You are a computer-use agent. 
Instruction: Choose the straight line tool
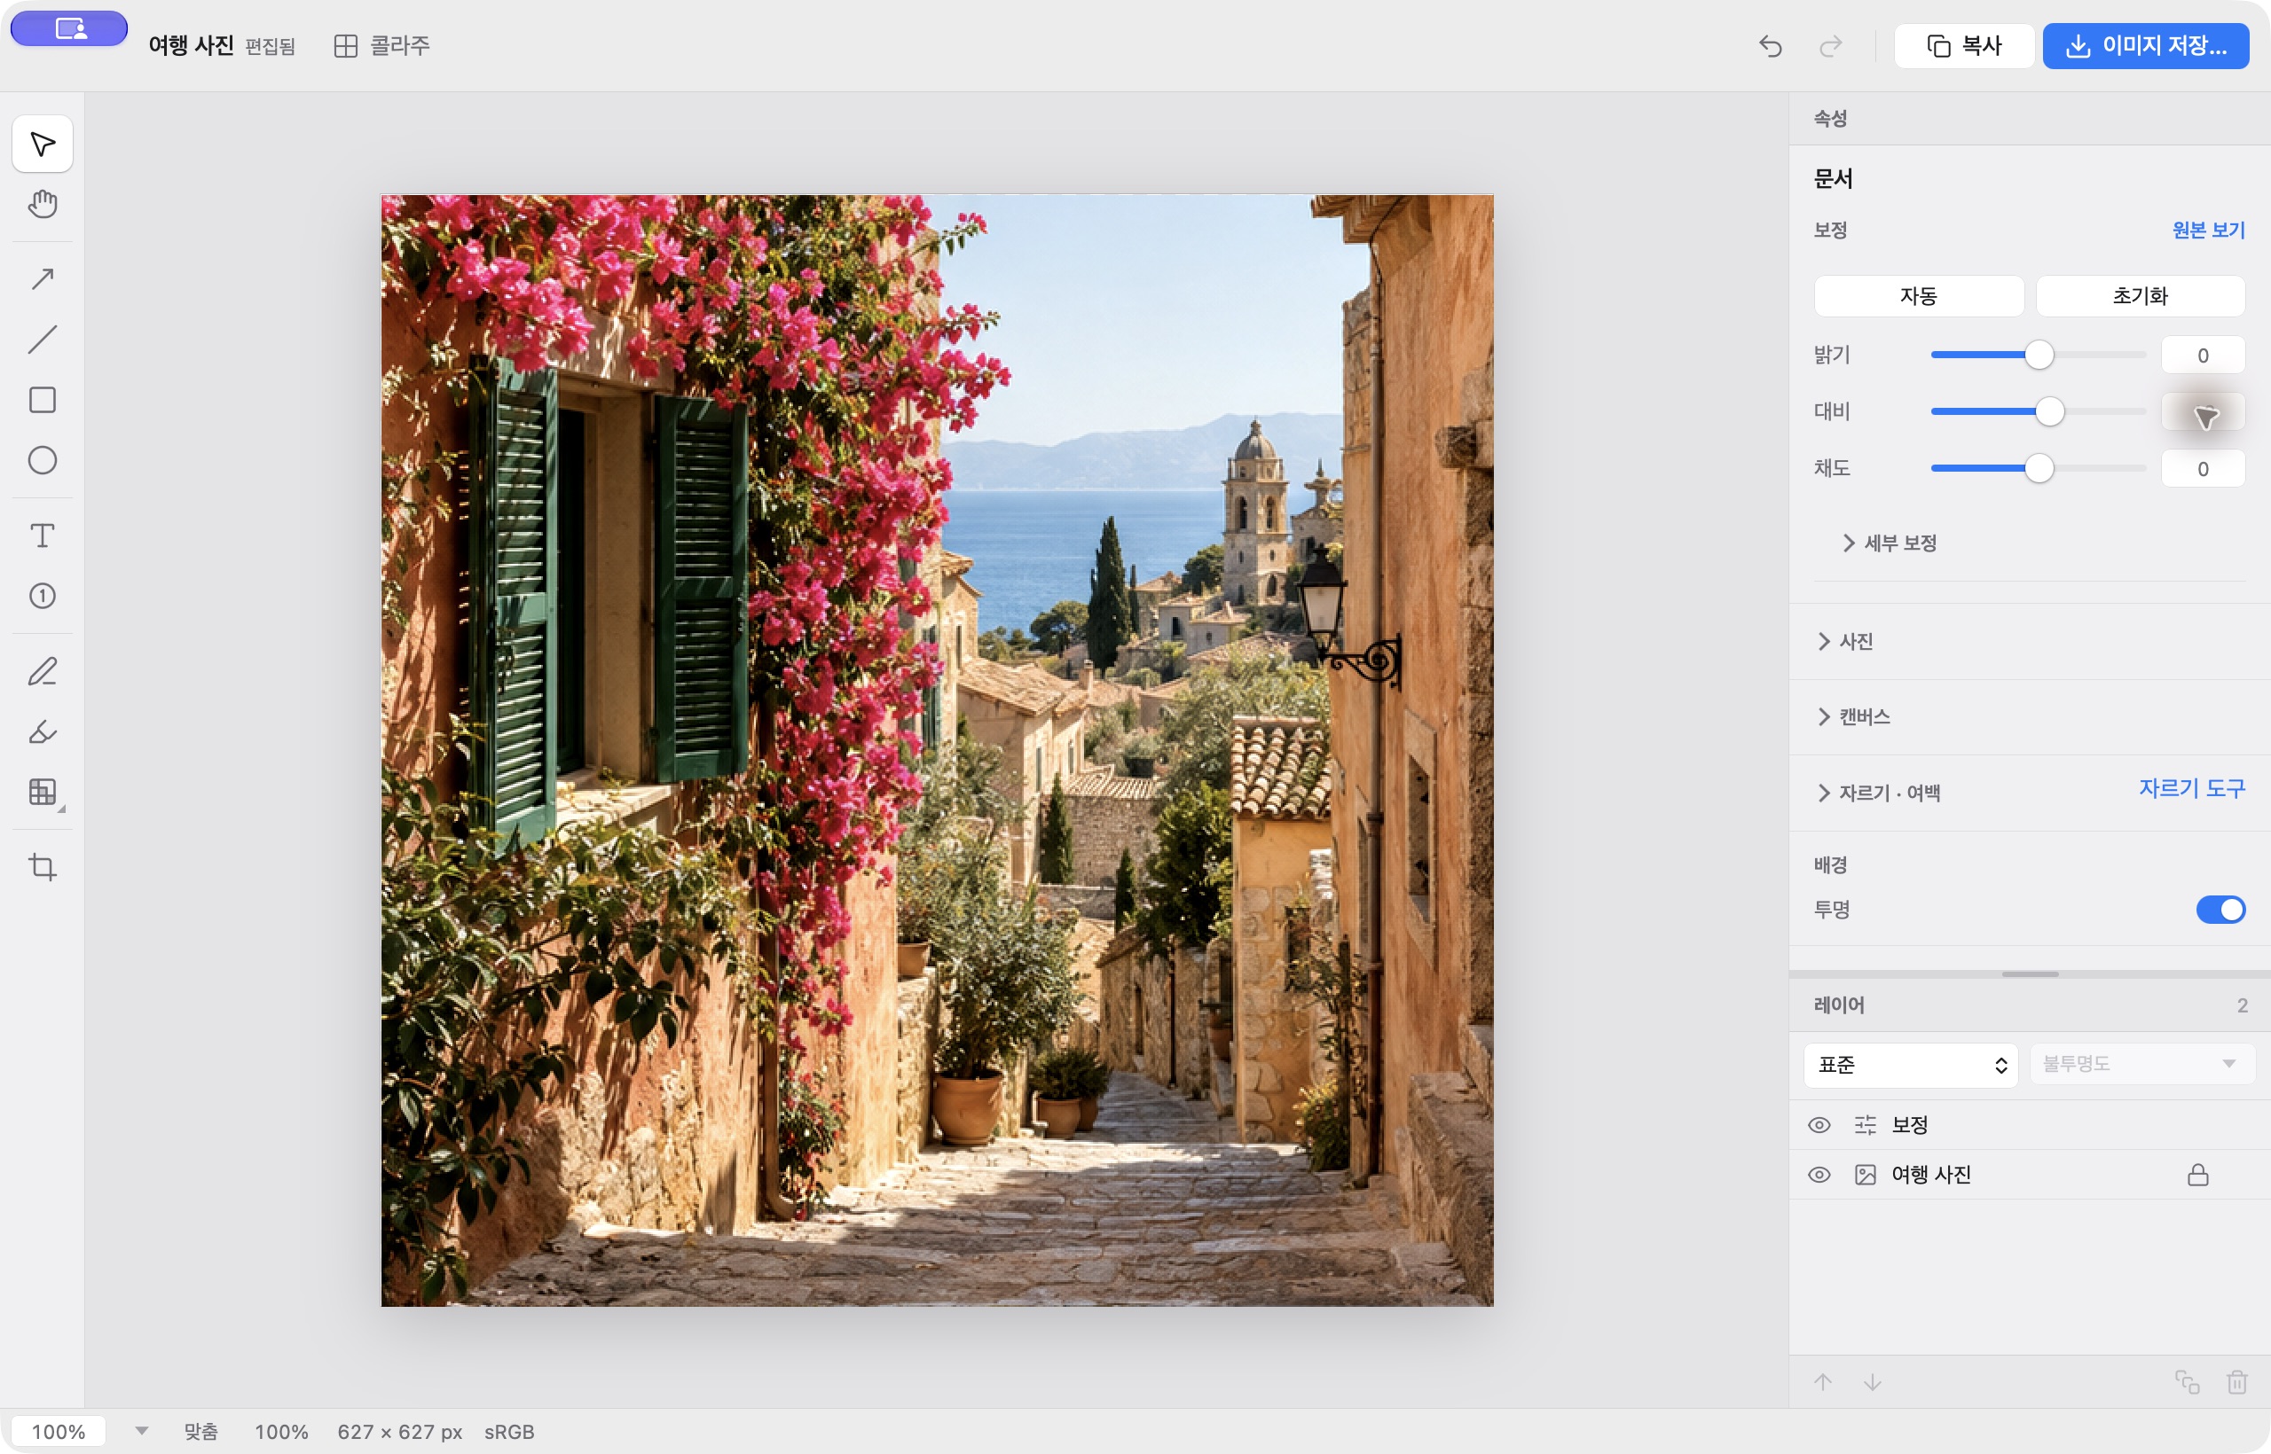43,339
